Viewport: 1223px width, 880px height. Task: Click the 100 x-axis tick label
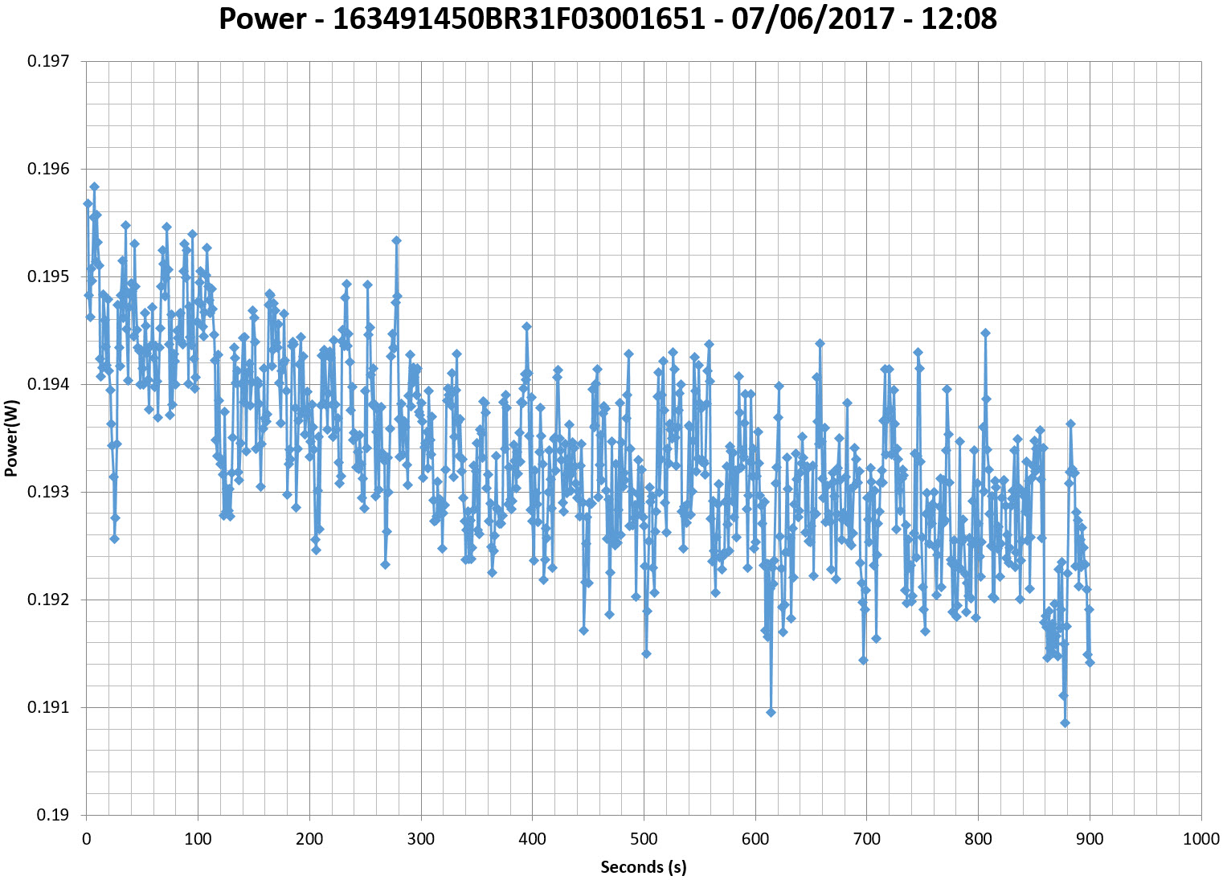point(198,839)
